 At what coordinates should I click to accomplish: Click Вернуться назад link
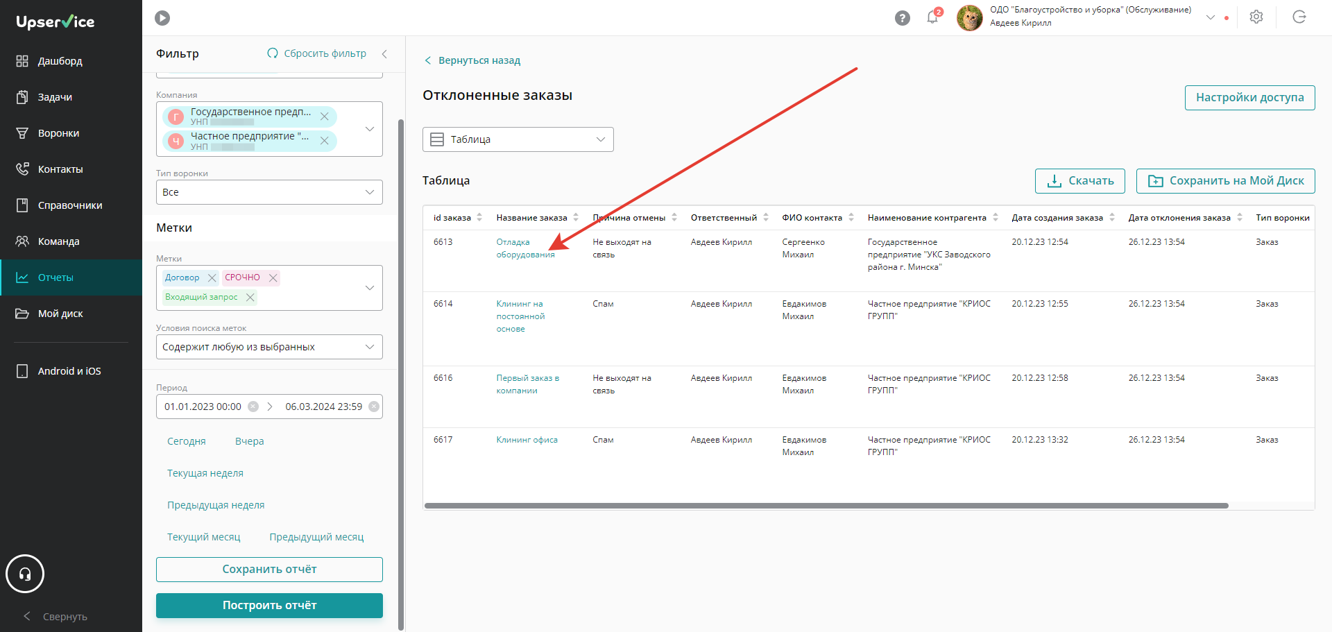click(472, 60)
